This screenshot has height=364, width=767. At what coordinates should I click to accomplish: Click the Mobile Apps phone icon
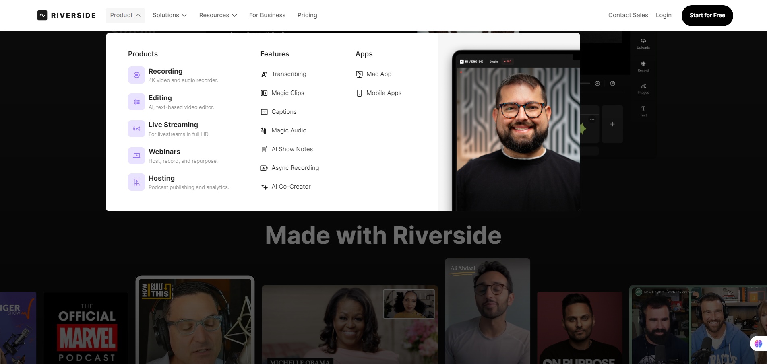[x=359, y=93]
